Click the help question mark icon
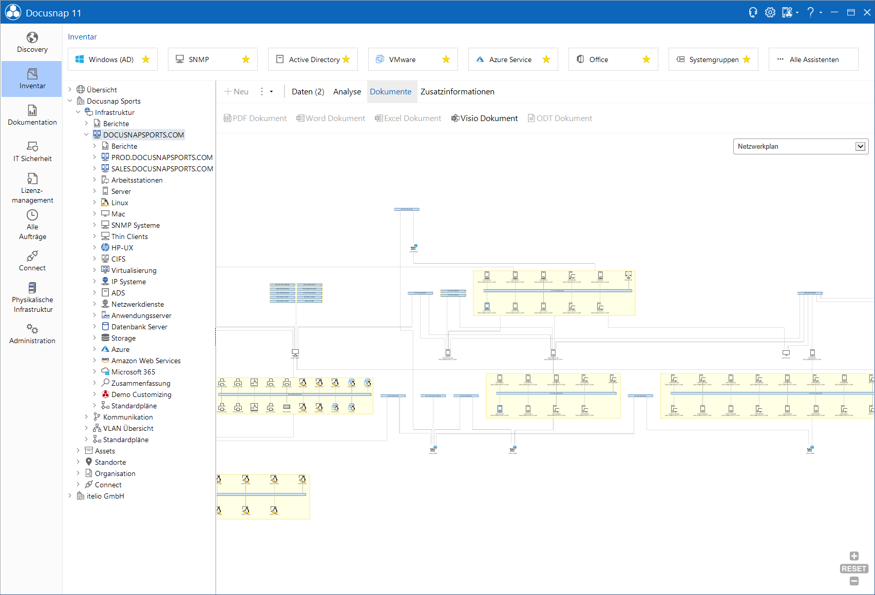 click(x=810, y=12)
